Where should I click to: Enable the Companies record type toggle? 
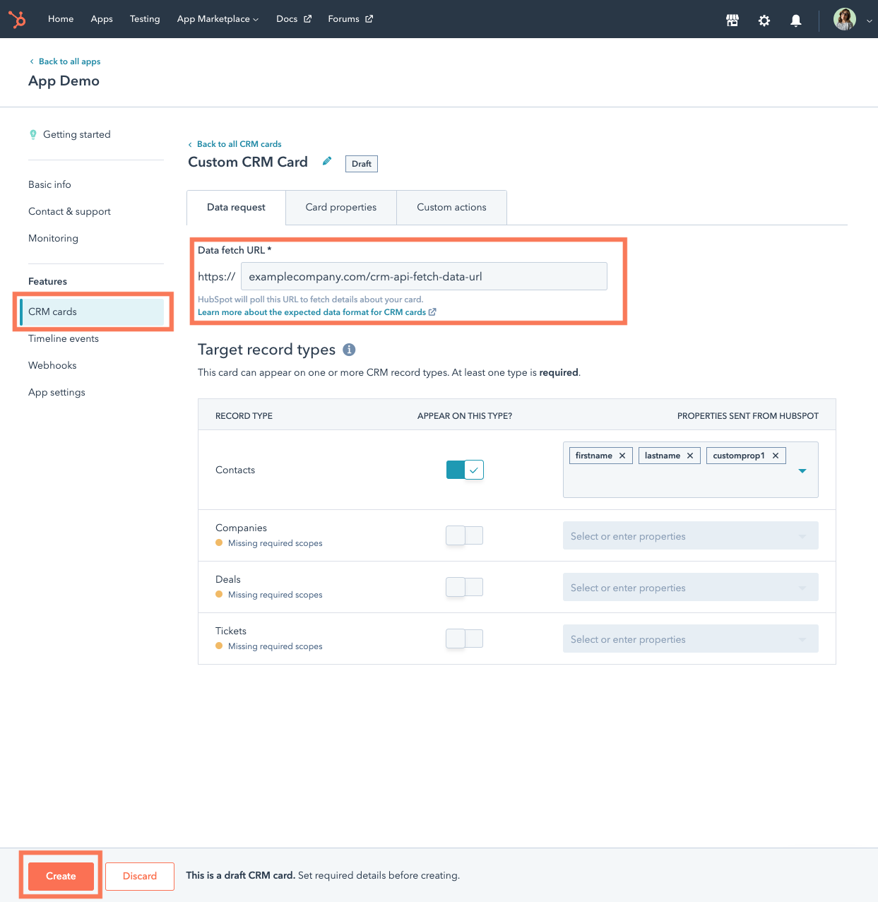pos(464,535)
